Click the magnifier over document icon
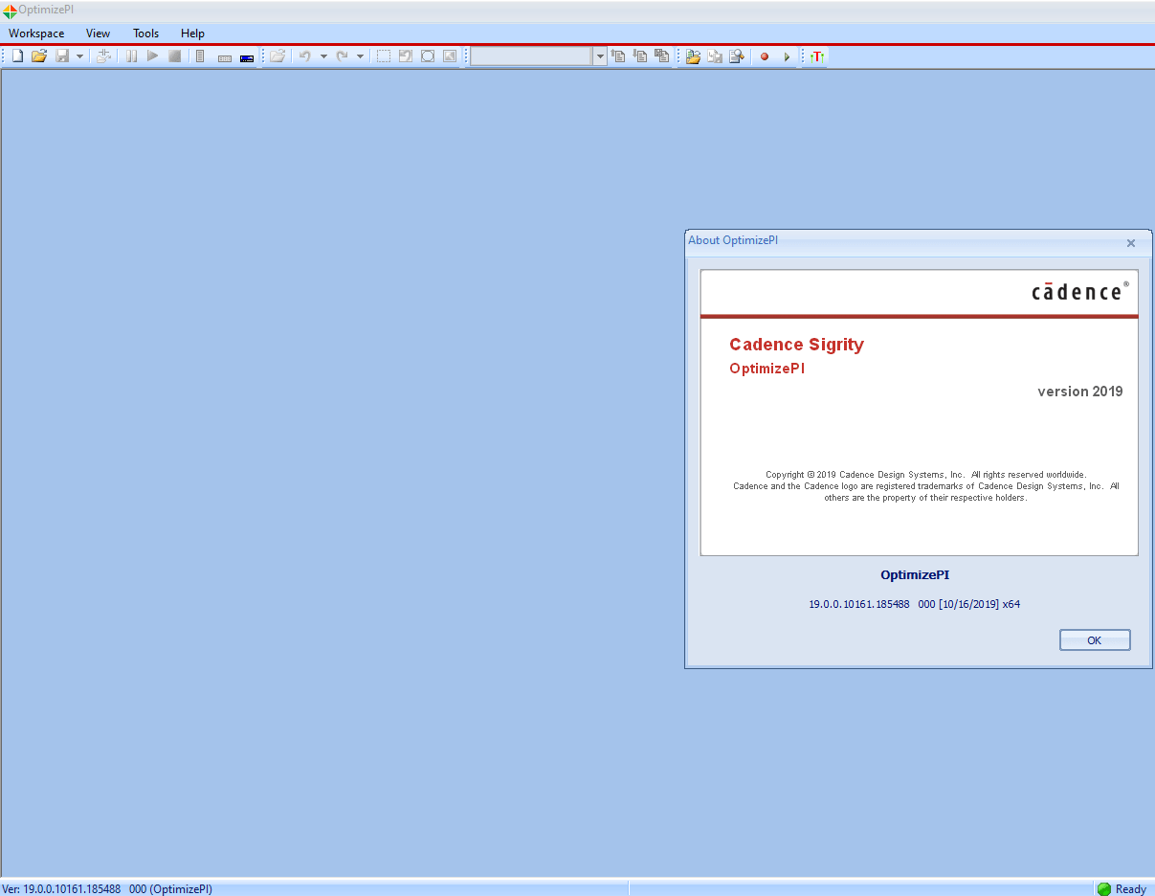 click(x=737, y=56)
